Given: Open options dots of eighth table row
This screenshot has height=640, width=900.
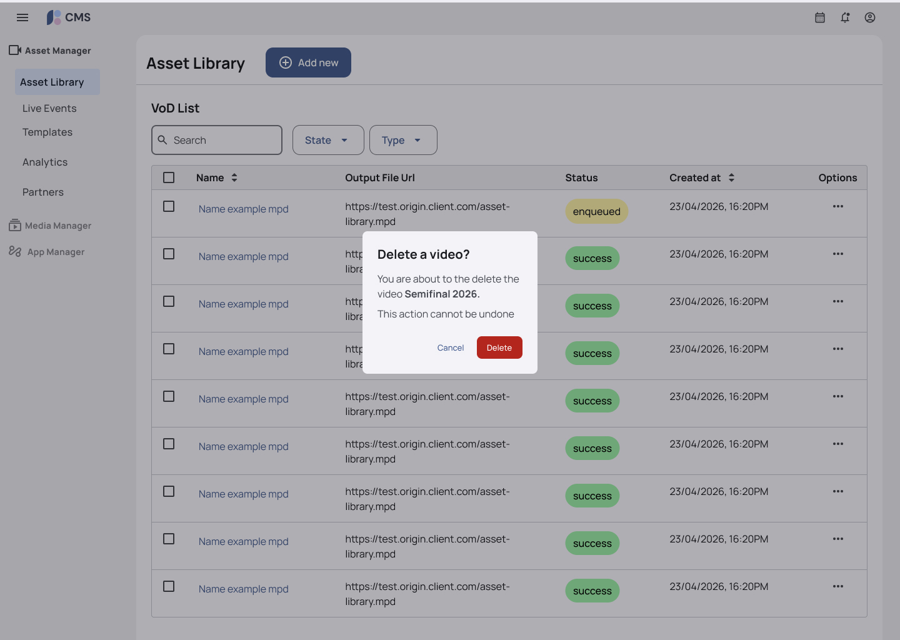Looking at the screenshot, I should pos(838,539).
